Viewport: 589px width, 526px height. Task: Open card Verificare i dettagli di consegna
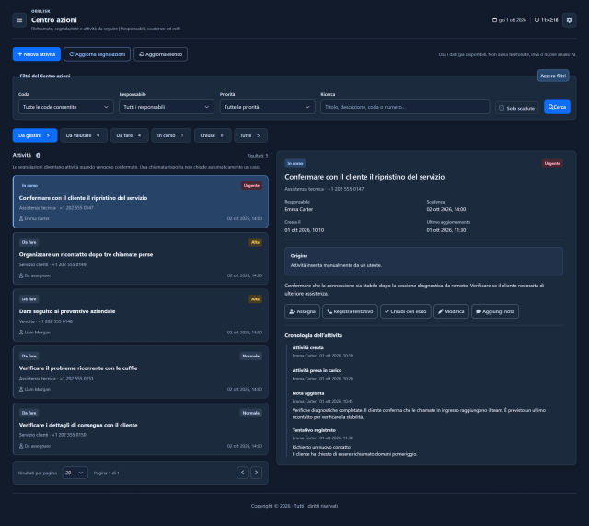[x=141, y=428]
